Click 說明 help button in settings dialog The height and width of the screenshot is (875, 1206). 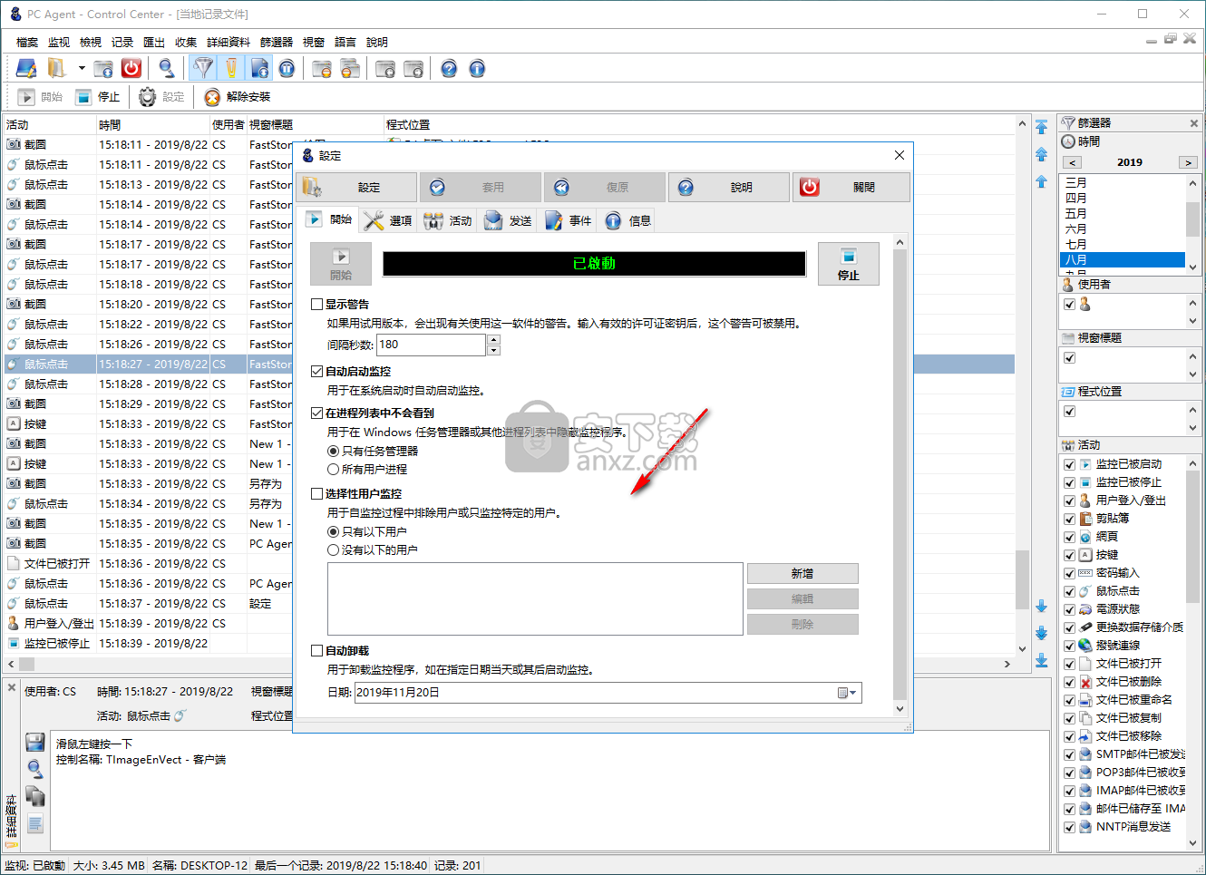[x=729, y=188]
